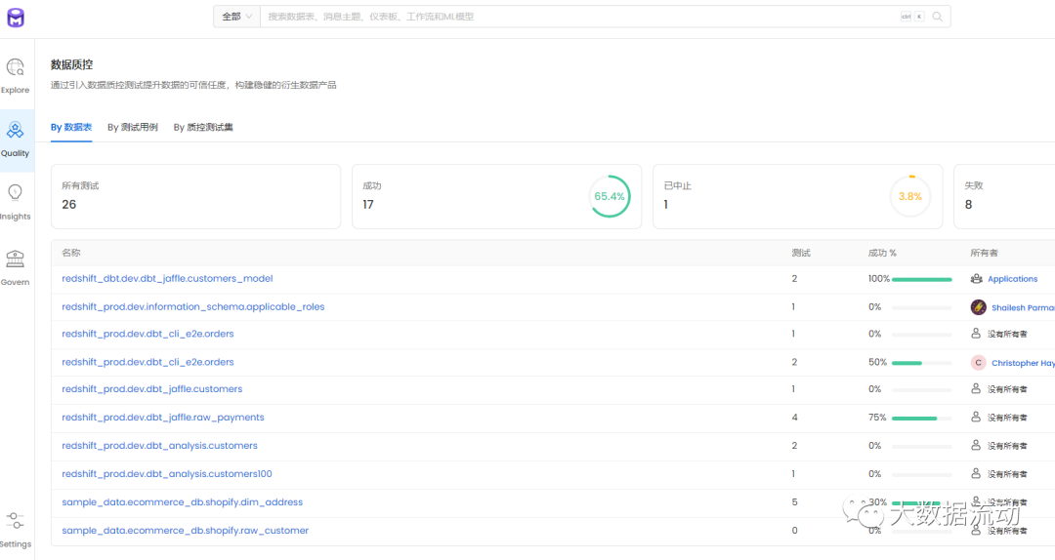1055x560 pixels.
Task: Open redshift_prod.dev.dbt_jaffle.customers link
Action: pyautogui.click(x=152, y=388)
